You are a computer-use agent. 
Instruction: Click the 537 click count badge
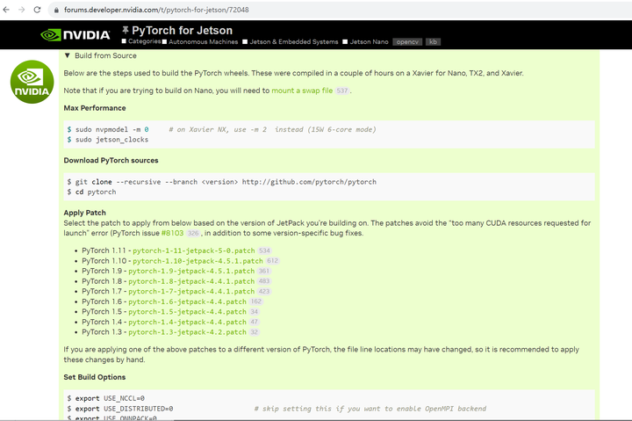[x=342, y=91]
